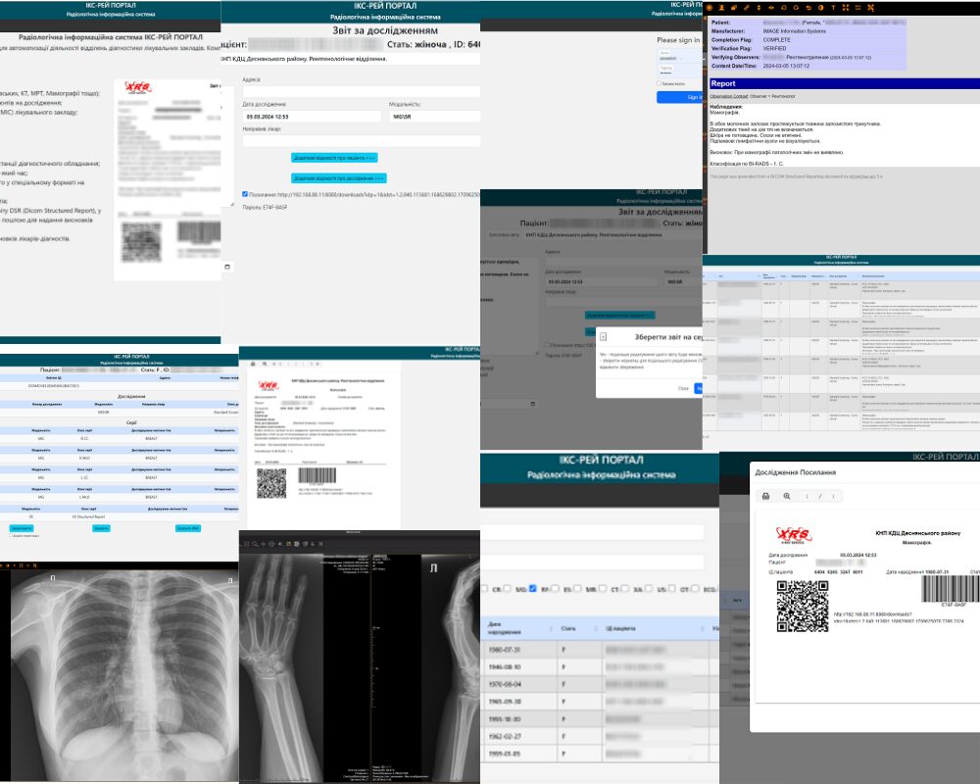Open the Observation Context link

tap(728, 96)
